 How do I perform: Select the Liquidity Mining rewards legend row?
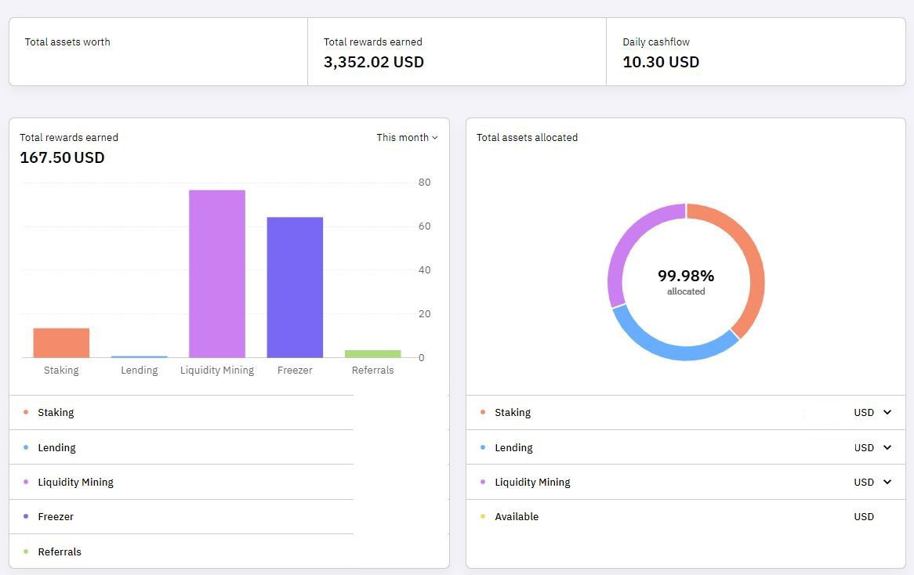point(181,482)
